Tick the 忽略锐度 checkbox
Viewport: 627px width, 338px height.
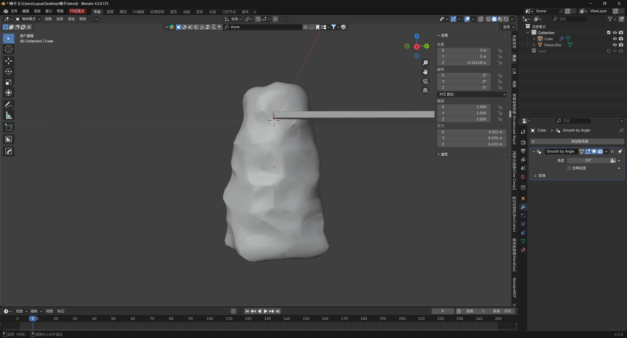pyautogui.click(x=569, y=168)
